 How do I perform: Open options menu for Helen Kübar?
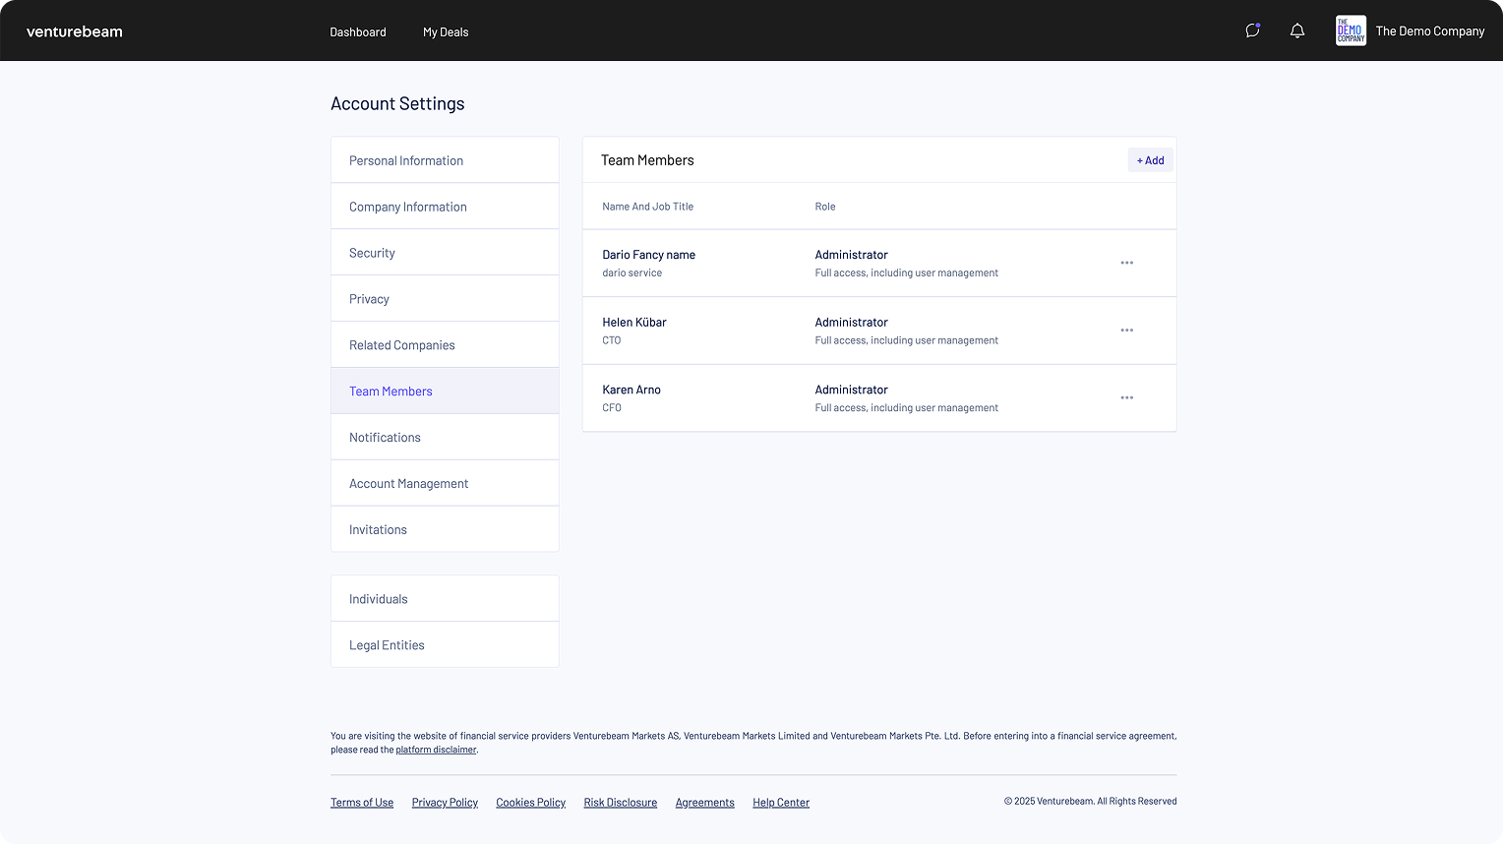coord(1126,331)
